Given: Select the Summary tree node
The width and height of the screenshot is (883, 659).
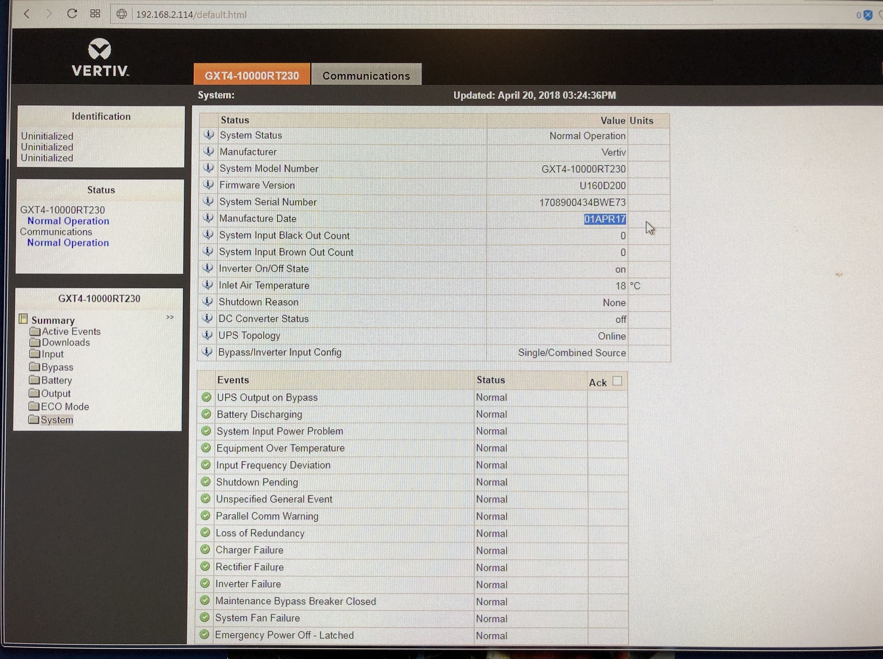Looking at the screenshot, I should 53,320.
